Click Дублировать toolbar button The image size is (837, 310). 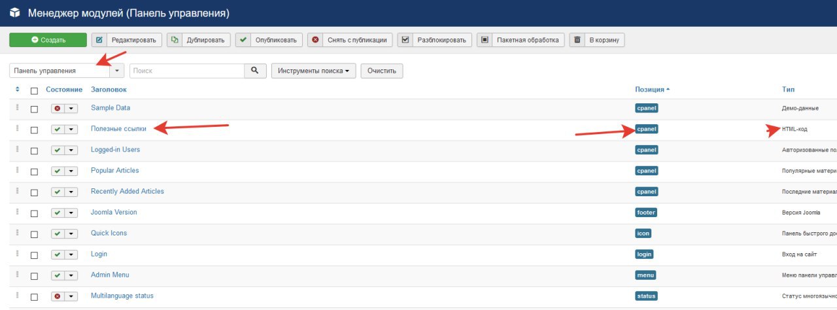(199, 40)
